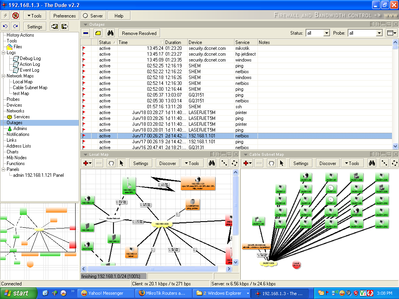Click the red Local node in Cable Subnet Map

point(297,265)
